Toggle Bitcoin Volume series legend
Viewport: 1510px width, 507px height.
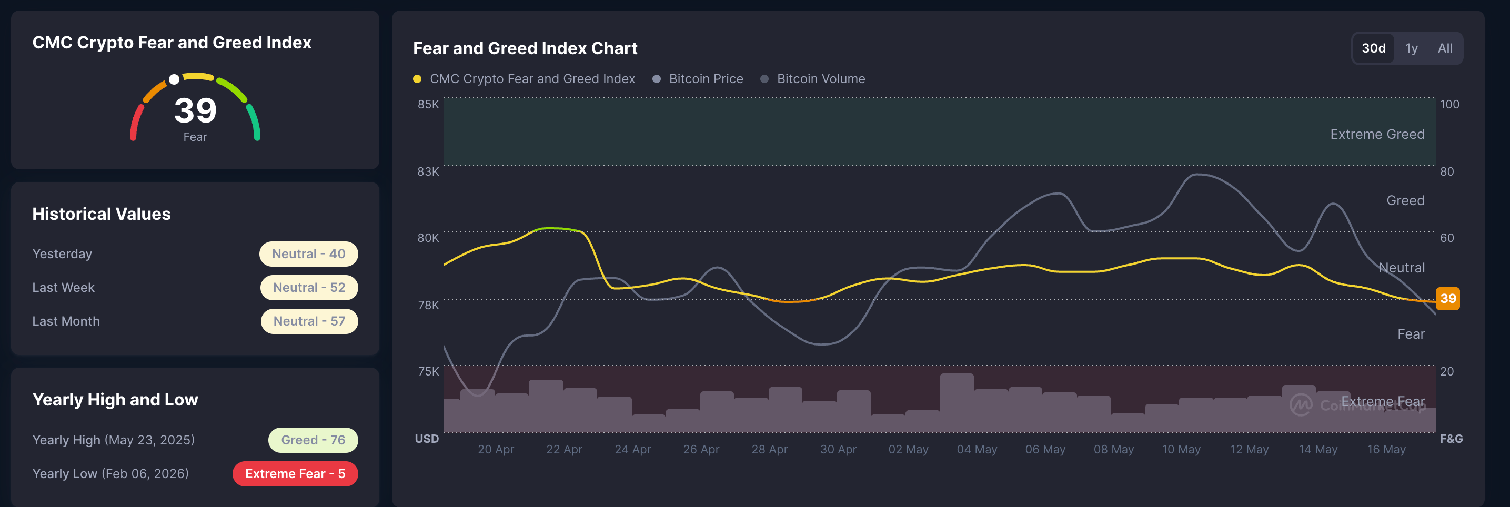tap(812, 78)
